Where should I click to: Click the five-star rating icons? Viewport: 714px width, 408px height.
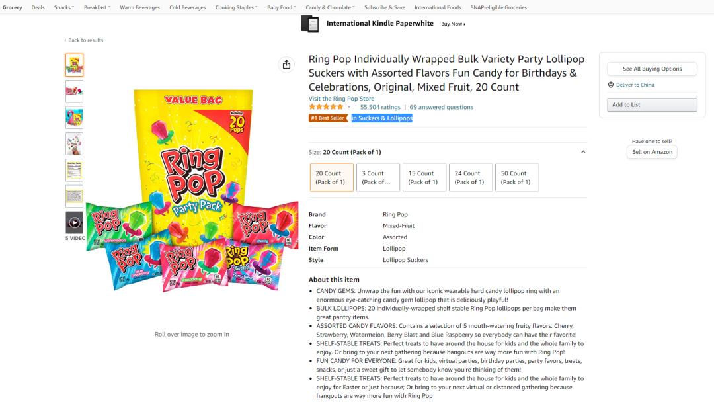tap(326, 107)
